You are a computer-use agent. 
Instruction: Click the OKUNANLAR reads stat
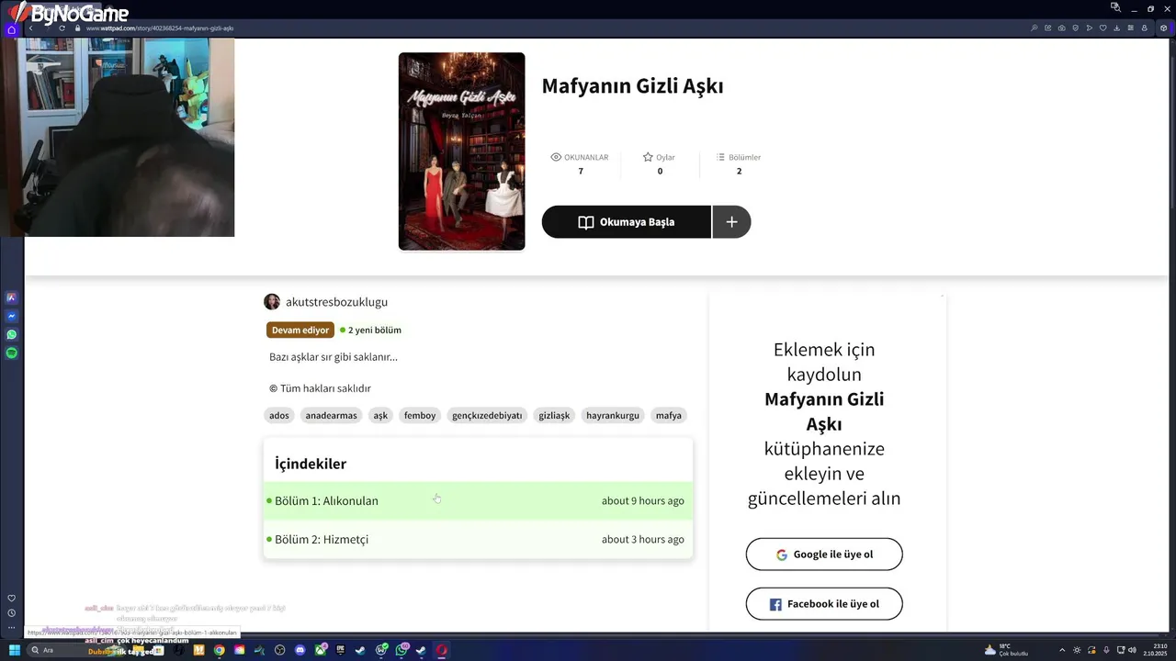click(580, 163)
